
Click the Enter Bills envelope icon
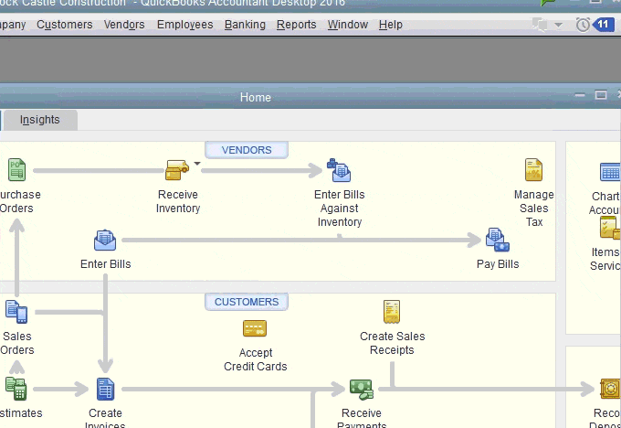105,240
